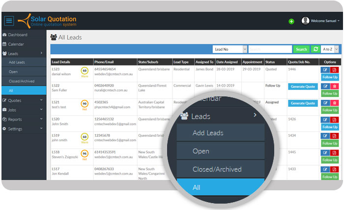Viewport: 344px width, 210px height.
Task: Click the green plus add icon
Action: coord(291,21)
